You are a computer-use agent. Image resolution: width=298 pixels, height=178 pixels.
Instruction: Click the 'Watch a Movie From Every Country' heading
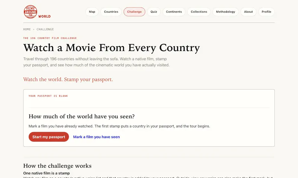[111, 48]
